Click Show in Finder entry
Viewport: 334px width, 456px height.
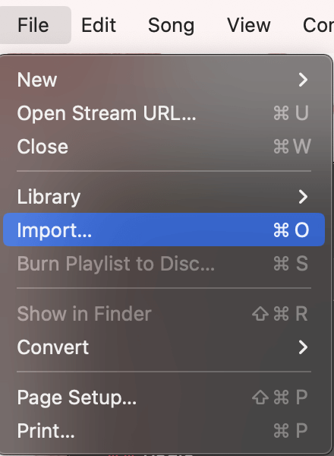coord(84,314)
